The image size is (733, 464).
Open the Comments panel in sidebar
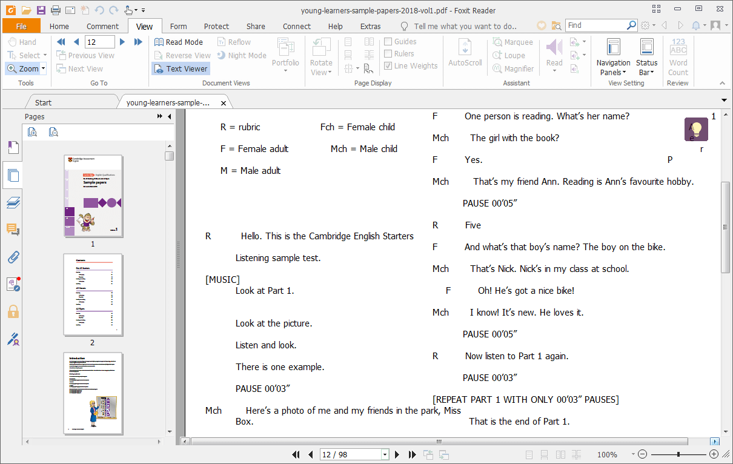point(13,229)
